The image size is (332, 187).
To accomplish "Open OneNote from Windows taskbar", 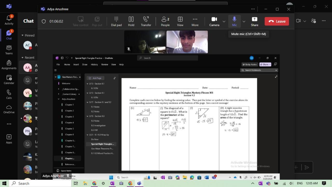I will point(112,183).
